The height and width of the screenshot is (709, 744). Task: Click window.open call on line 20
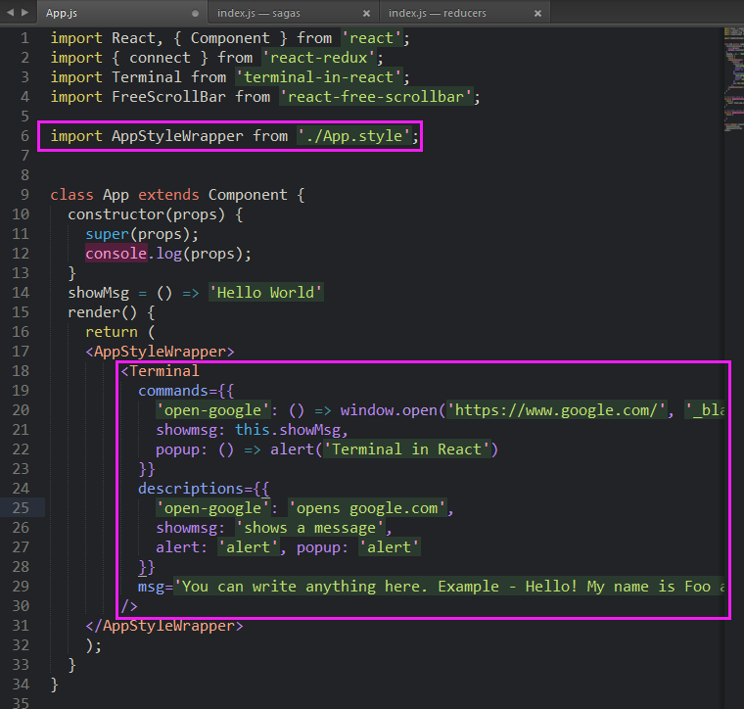(x=389, y=410)
